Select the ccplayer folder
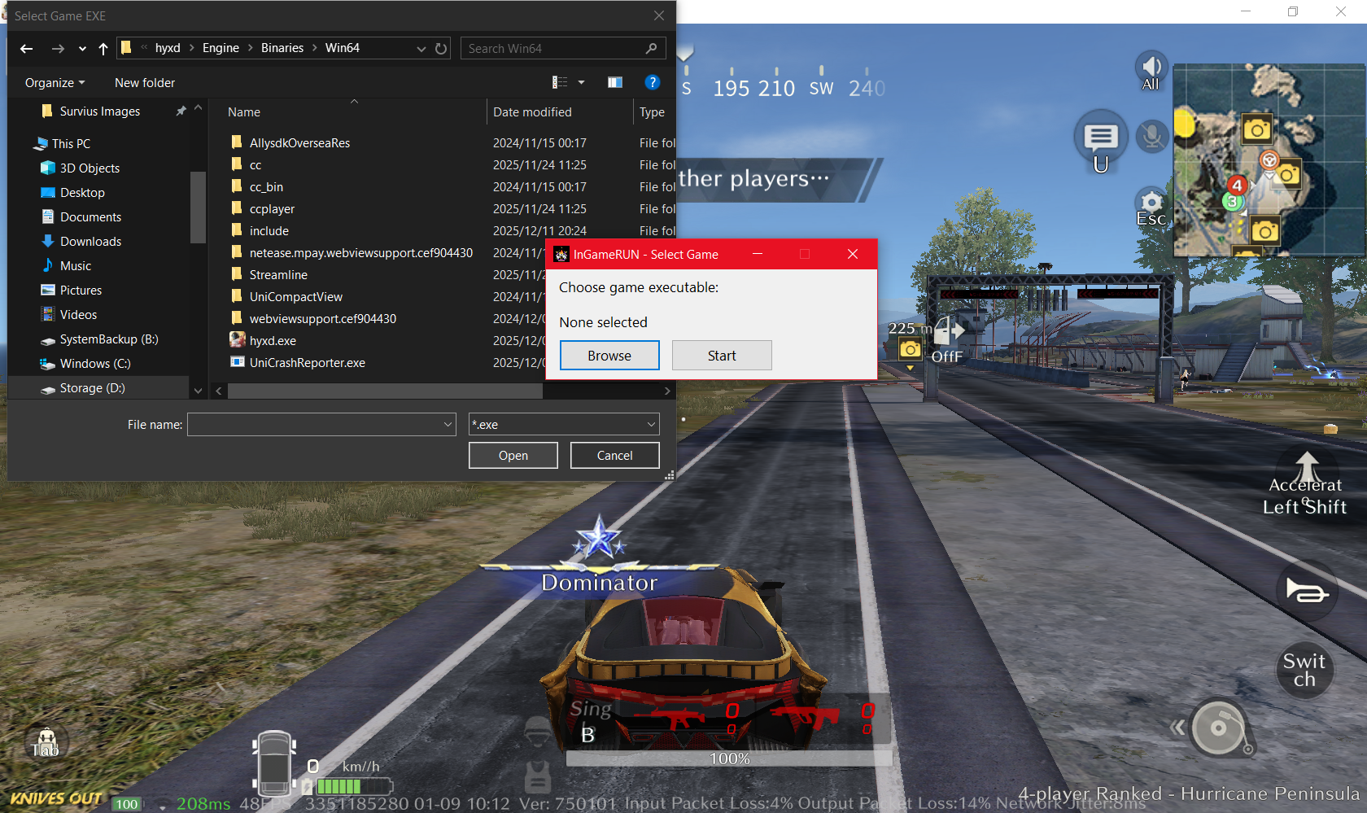The width and height of the screenshot is (1367, 813). 272,209
